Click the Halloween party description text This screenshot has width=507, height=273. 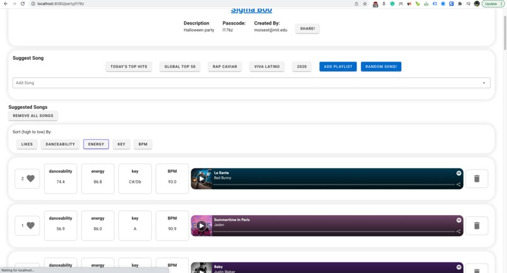pyautogui.click(x=199, y=30)
